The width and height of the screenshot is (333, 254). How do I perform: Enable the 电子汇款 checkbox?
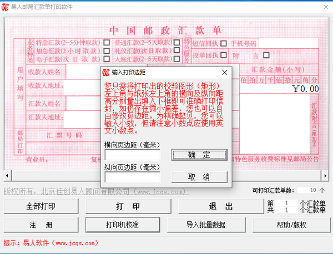click(x=107, y=58)
